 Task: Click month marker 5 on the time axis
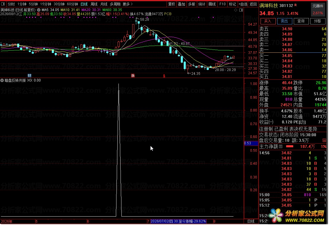tap(36, 222)
